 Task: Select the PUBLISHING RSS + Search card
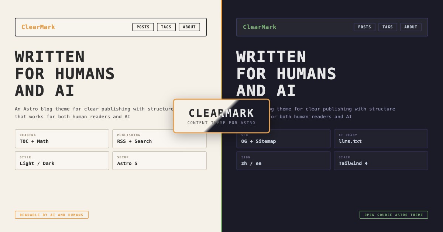pyautogui.click(x=159, y=138)
